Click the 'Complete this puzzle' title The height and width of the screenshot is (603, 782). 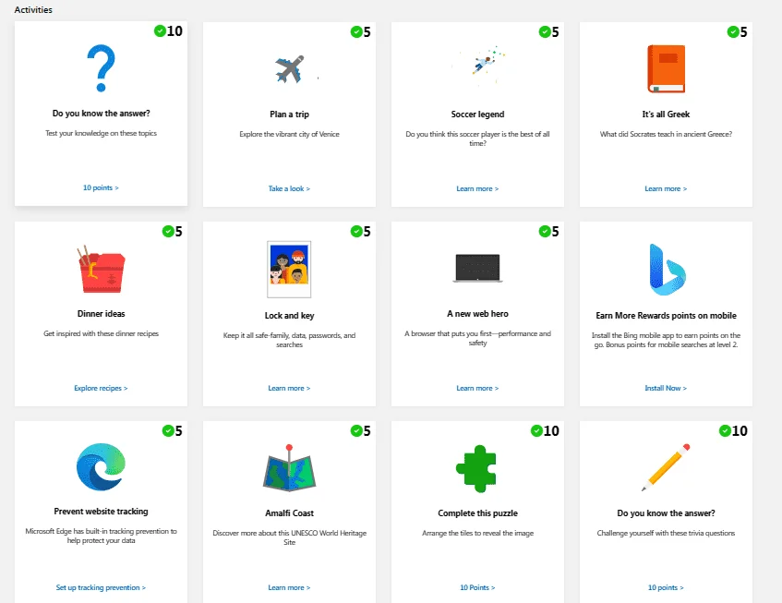click(477, 513)
